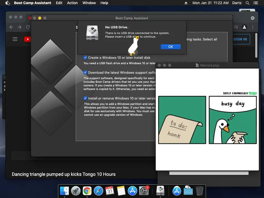Open System Preferences from the Dock
264x198 pixels.
pos(144,191)
